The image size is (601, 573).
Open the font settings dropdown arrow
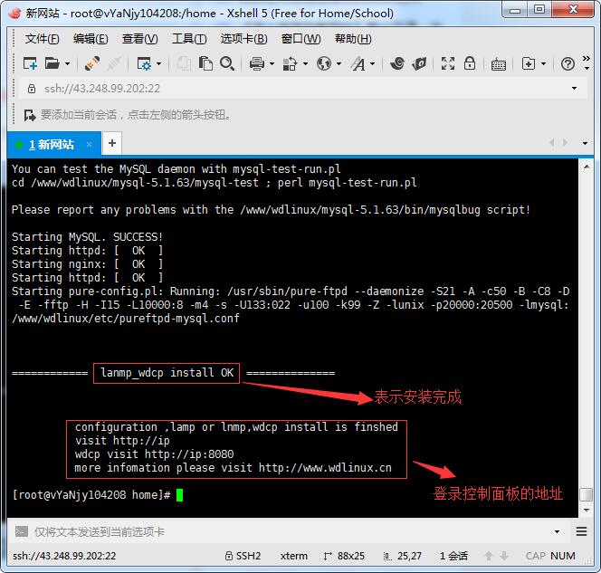pos(372,64)
